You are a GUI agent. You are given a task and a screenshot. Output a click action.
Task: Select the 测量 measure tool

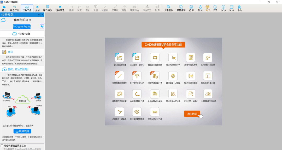point(87,8)
